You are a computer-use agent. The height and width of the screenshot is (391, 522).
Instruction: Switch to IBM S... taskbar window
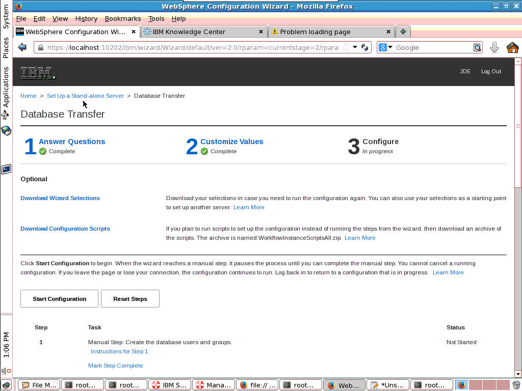[170, 385]
